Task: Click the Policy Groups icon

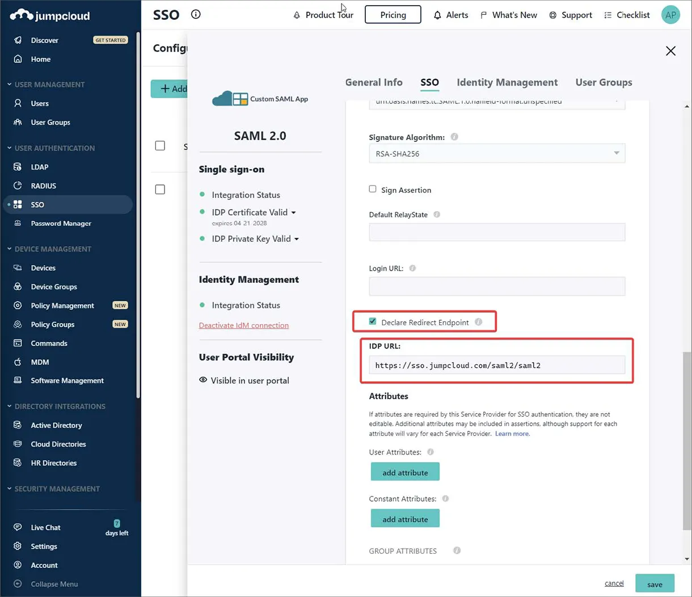Action: (x=18, y=324)
